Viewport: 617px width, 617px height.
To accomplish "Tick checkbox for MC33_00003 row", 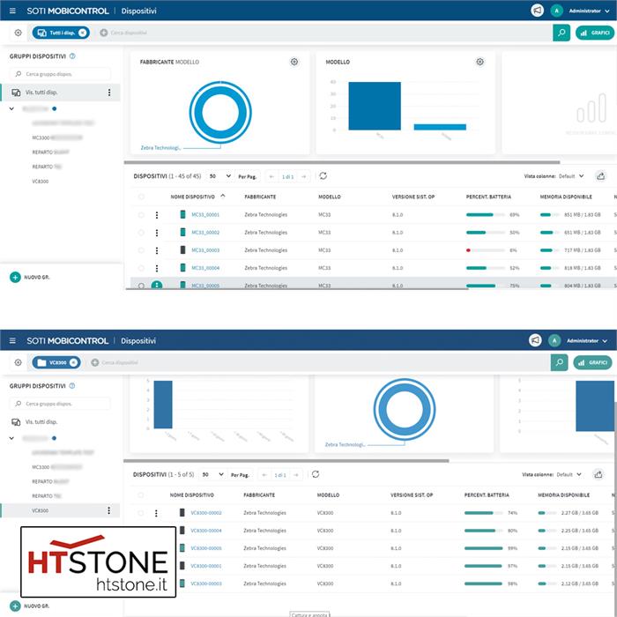I will (141, 250).
